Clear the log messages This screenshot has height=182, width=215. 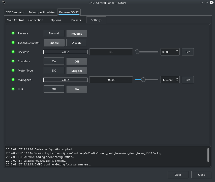pyautogui.click(x=178, y=175)
